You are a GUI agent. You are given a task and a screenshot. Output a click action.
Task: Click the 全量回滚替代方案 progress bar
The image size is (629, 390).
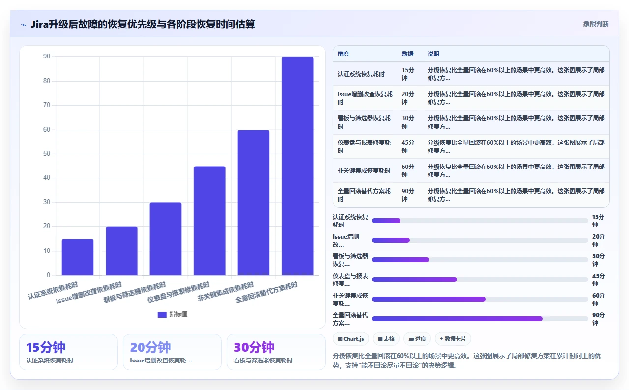tap(480, 319)
